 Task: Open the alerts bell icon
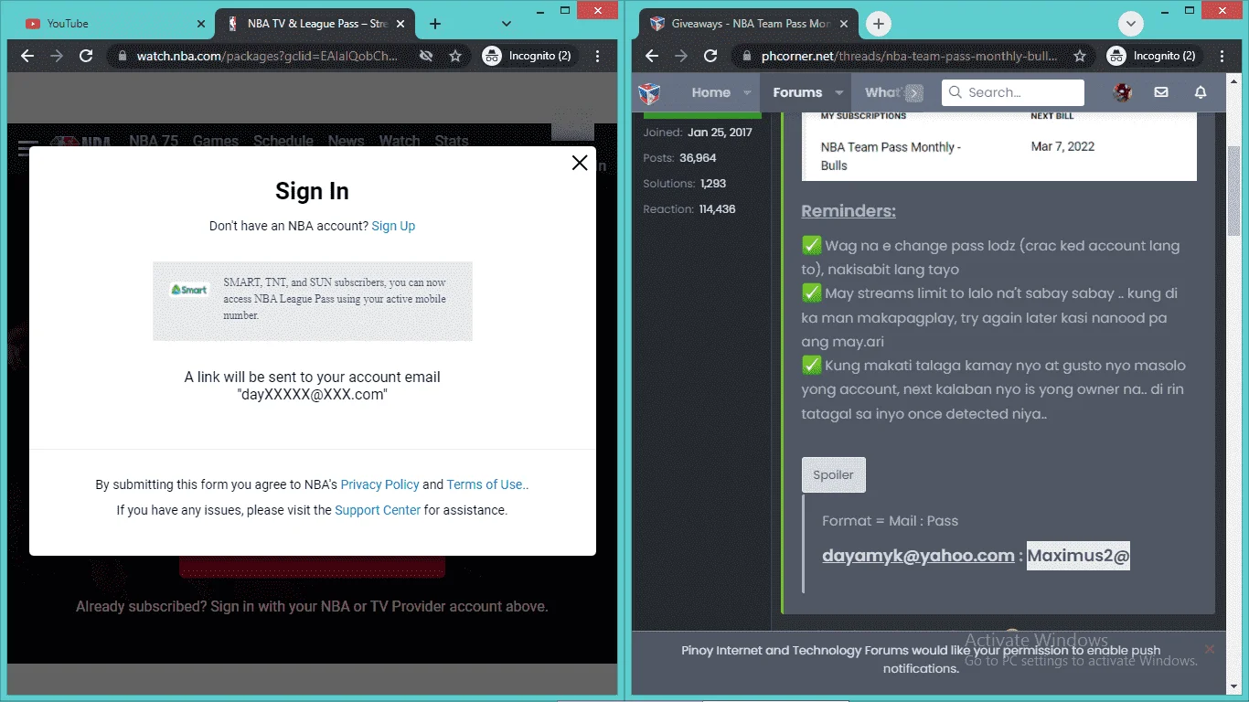[1201, 92]
